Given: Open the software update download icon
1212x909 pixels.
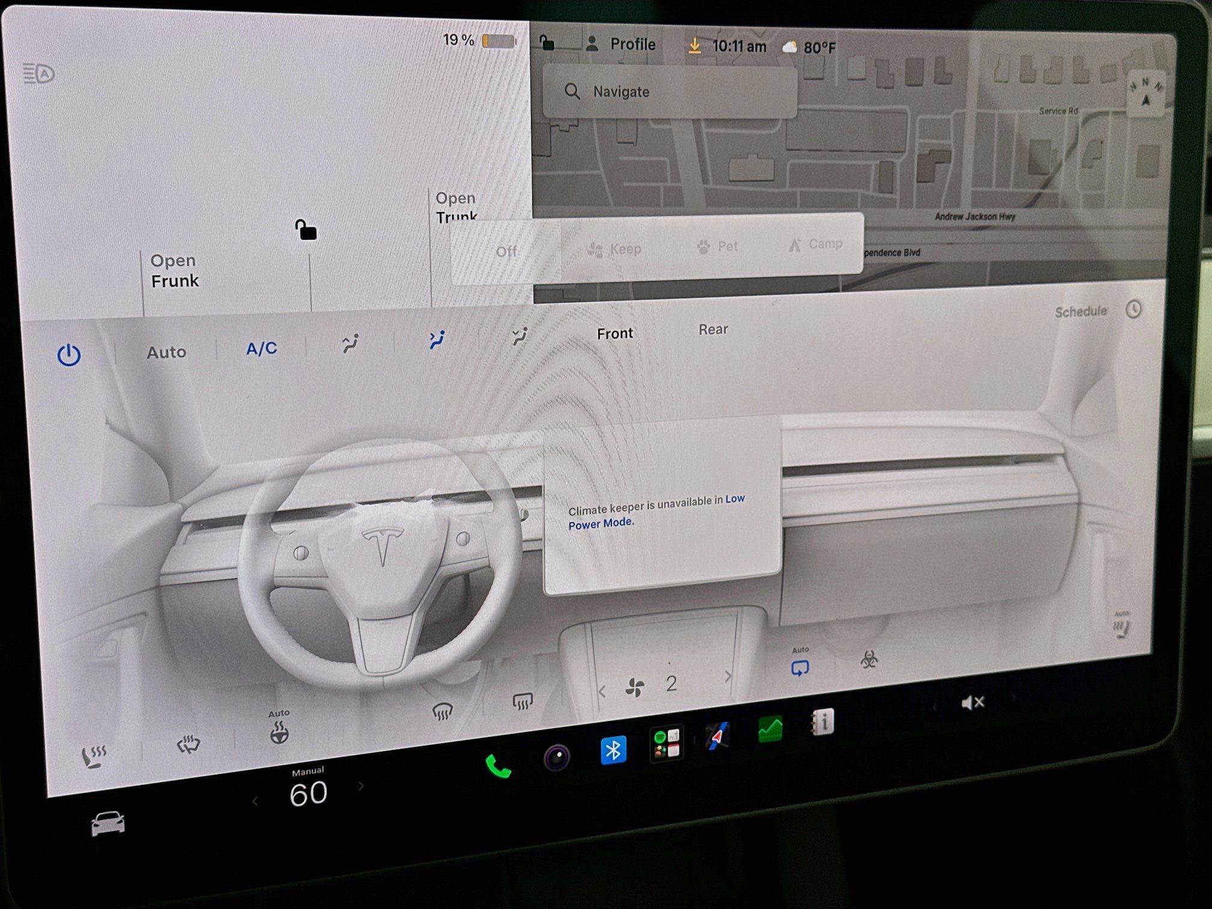Looking at the screenshot, I should point(694,46).
